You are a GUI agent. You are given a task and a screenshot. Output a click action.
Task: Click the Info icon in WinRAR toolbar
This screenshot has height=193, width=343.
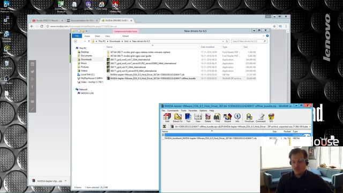point(237,118)
